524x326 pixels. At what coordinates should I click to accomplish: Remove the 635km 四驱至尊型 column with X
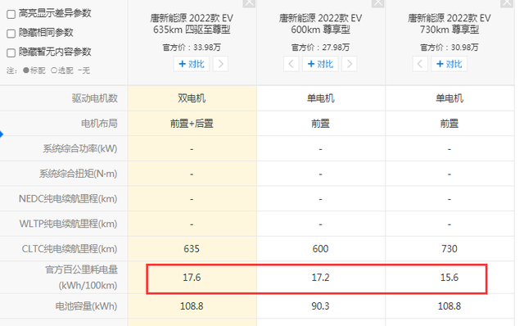pos(249,3)
